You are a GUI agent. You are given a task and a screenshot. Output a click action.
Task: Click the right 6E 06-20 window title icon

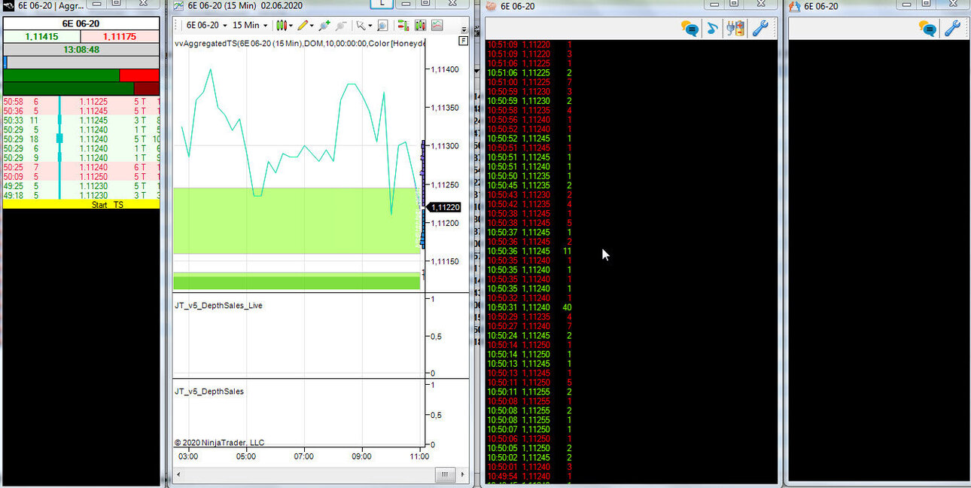click(x=794, y=5)
